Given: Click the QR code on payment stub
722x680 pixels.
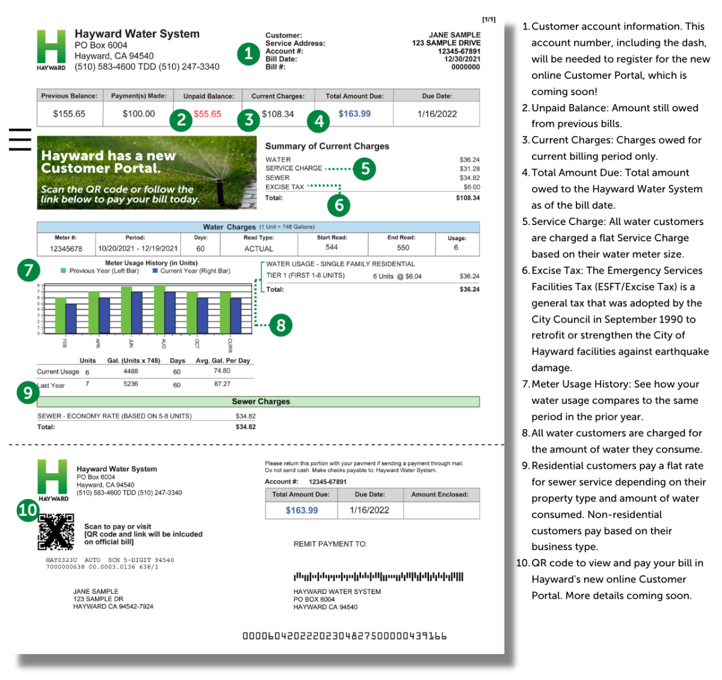Looking at the screenshot, I should pos(56,532).
